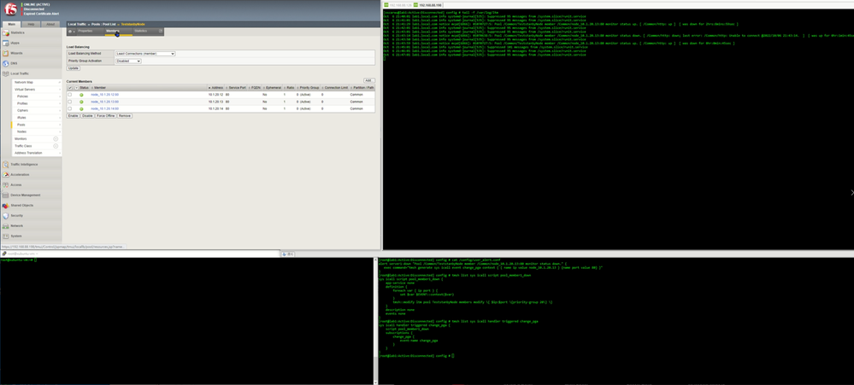Click green status icon for node_10.1.20.14:80

coord(82,108)
